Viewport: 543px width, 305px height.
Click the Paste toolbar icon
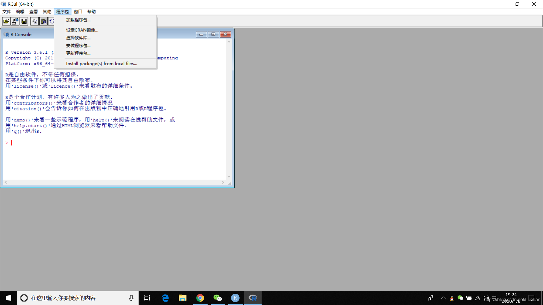[x=43, y=21]
